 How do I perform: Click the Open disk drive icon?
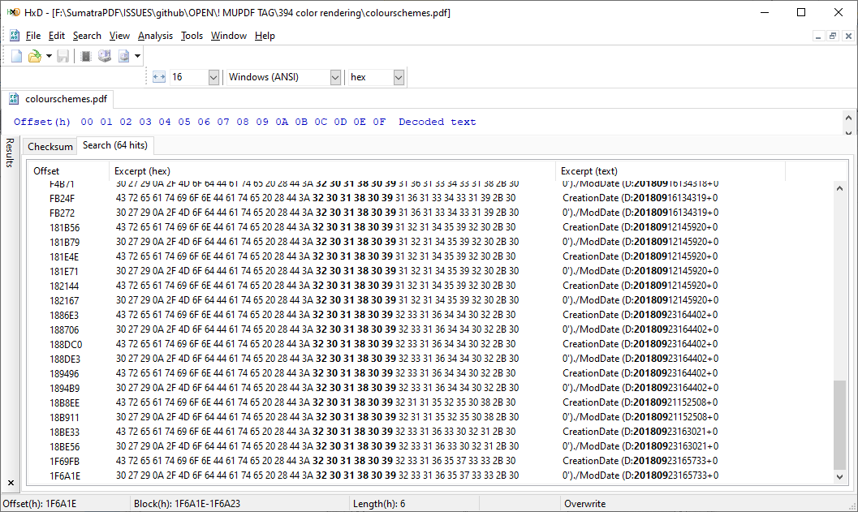tap(104, 55)
